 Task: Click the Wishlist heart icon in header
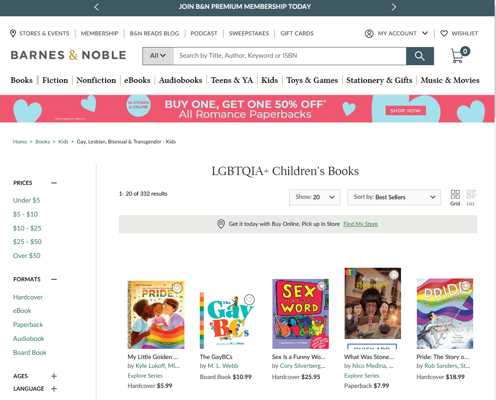[444, 34]
